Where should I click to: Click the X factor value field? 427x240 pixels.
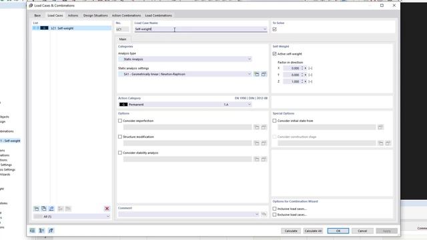[292, 68]
